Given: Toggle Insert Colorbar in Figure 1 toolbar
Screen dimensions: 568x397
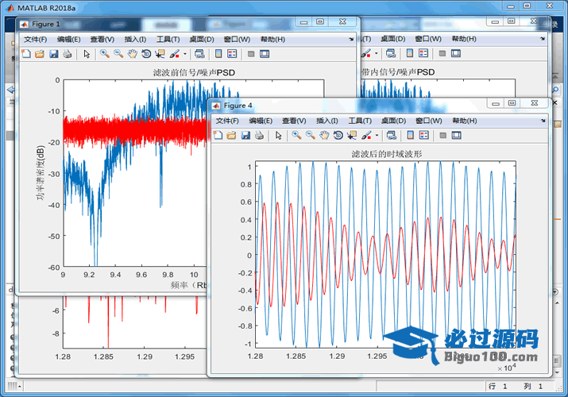Looking at the screenshot, I should [218, 54].
